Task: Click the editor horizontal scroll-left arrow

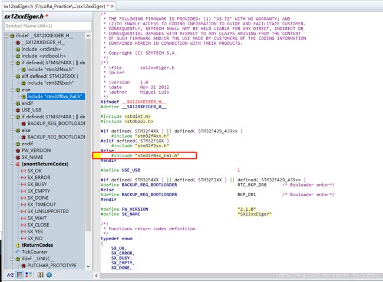Action: pos(96,276)
